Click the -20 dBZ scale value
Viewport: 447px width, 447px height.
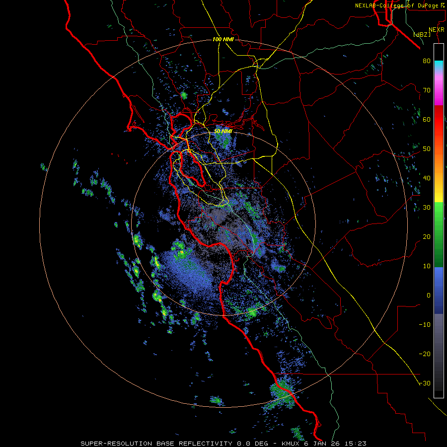[425, 354]
